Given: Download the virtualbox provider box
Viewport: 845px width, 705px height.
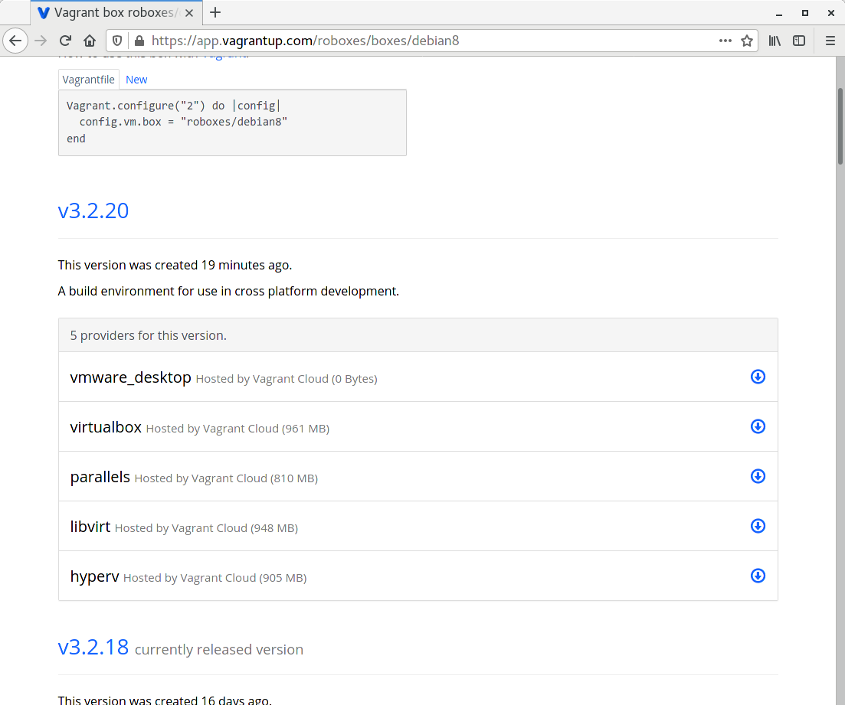Looking at the screenshot, I should click(758, 426).
